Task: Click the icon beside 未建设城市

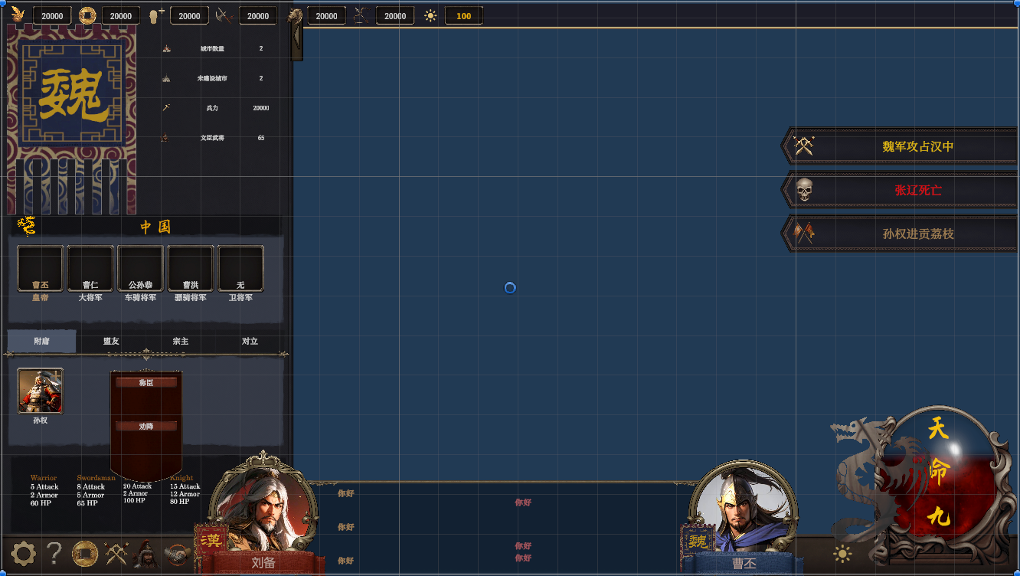Action: tap(166, 78)
